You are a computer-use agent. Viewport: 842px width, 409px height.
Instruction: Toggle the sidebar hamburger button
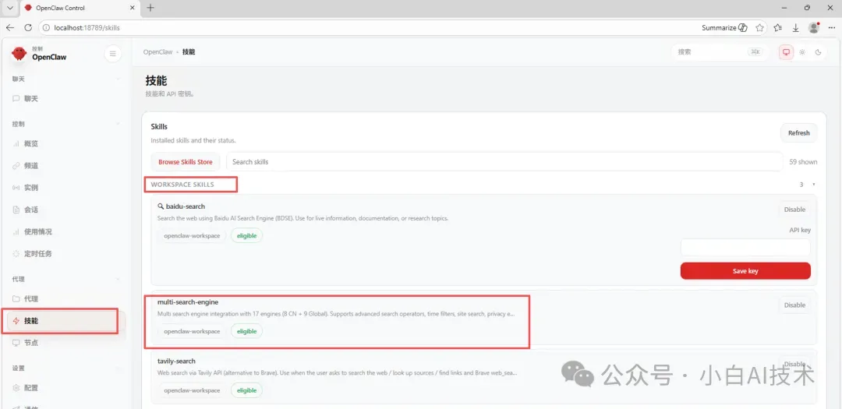[x=113, y=53]
